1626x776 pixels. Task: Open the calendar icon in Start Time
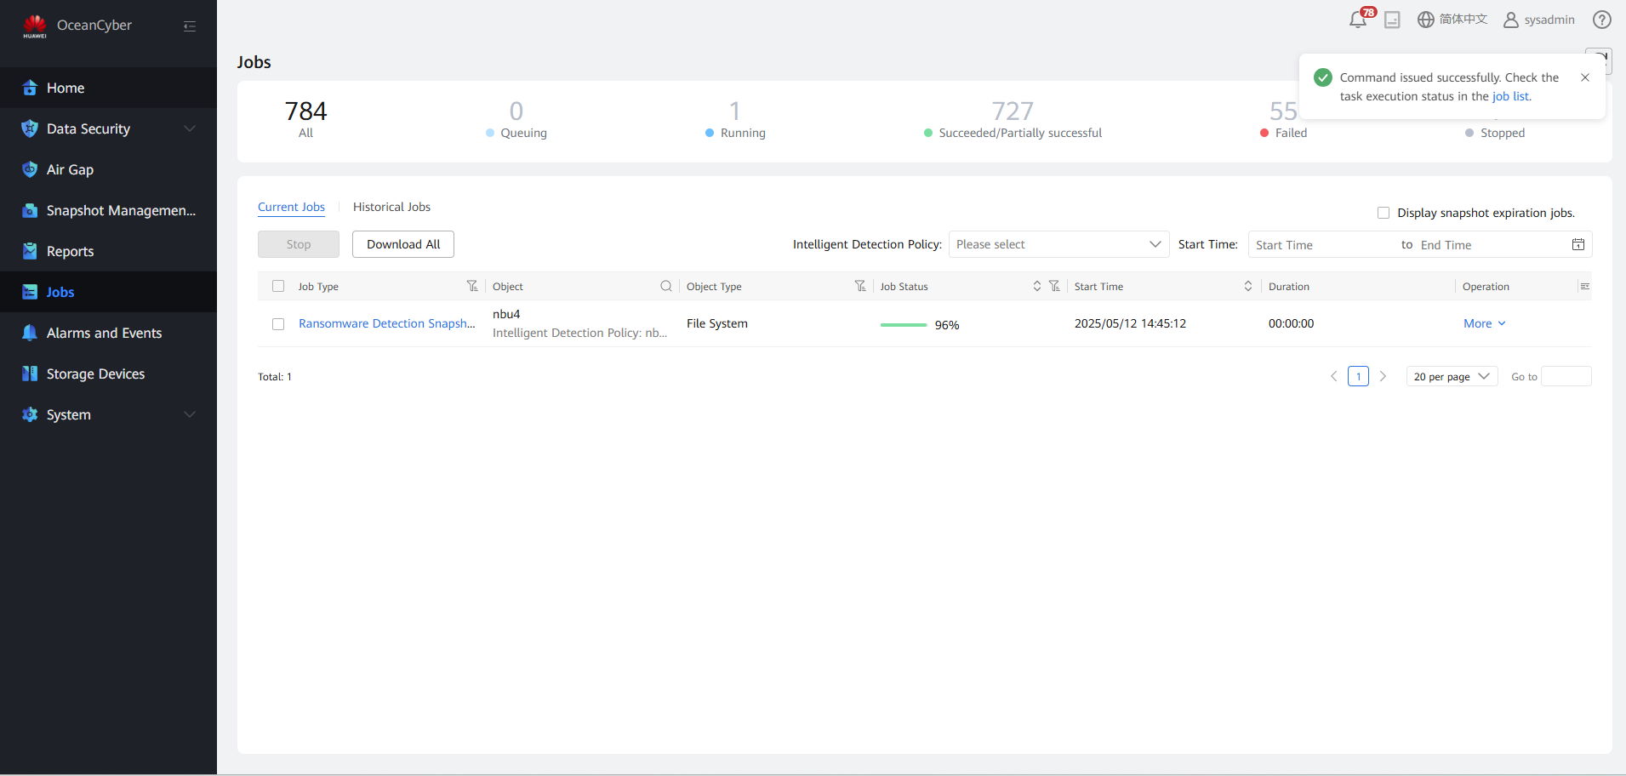click(x=1578, y=245)
